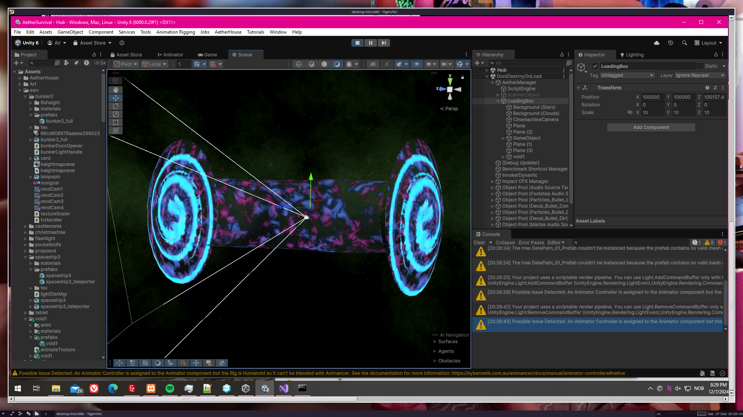This screenshot has height=417, width=743.
Task: Click the Position X input field
Action: point(652,97)
